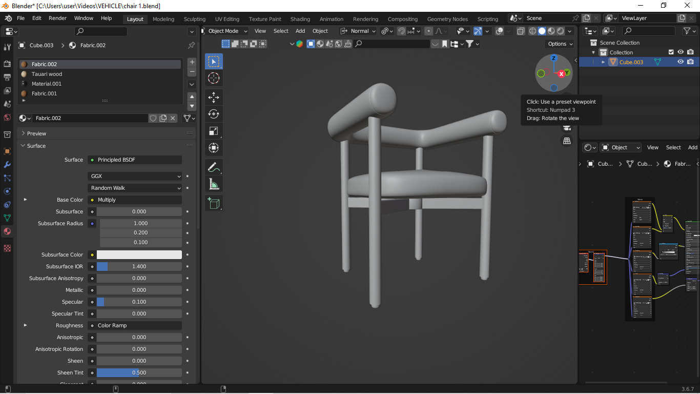
Task: Select Material.001 material slot
Action: click(100, 84)
